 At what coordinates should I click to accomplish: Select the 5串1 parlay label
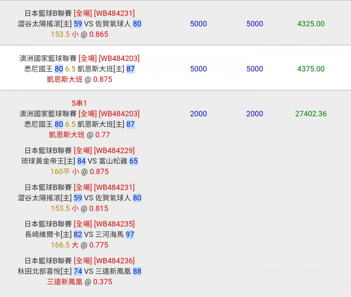(x=79, y=103)
